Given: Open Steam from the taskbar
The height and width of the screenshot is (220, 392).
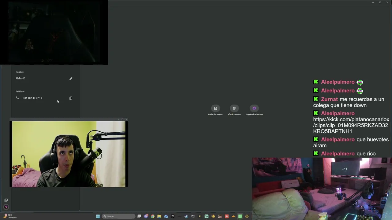Looking at the screenshot, I should [186, 216].
